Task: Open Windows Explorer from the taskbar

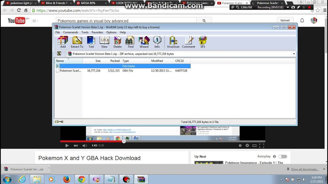Action: pos(37,179)
